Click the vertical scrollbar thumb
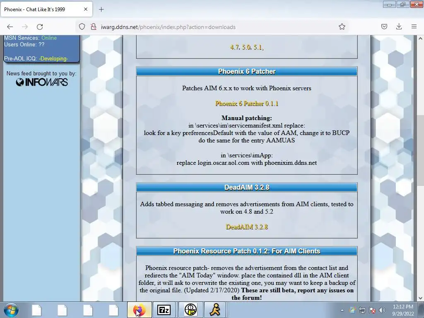Screen dimensions: 424x318 420,150
